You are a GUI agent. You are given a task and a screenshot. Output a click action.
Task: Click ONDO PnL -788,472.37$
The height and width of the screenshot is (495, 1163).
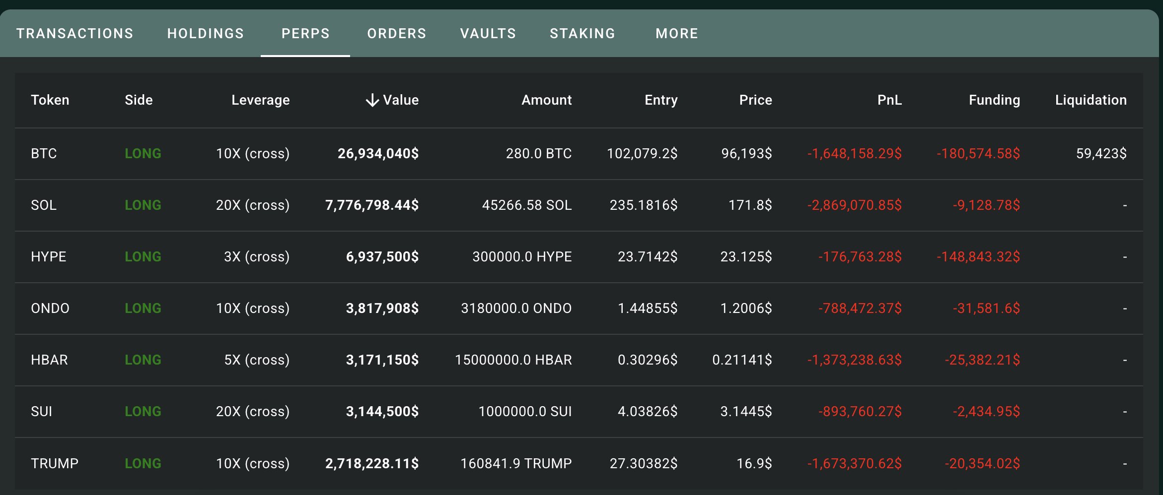(x=860, y=309)
